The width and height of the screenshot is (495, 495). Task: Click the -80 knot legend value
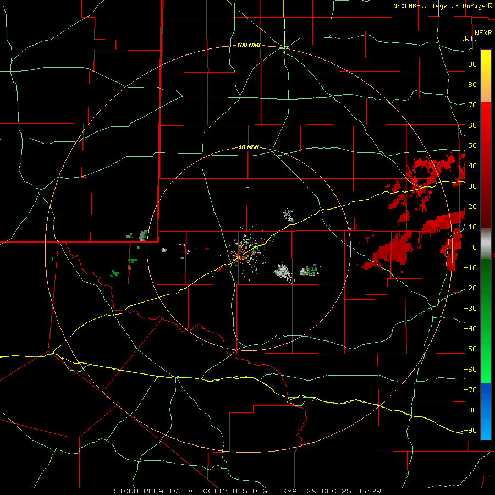(x=470, y=410)
